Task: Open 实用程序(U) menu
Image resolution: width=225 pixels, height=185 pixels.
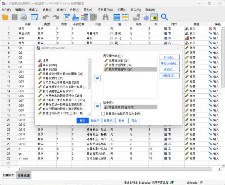Action: coord(105,10)
